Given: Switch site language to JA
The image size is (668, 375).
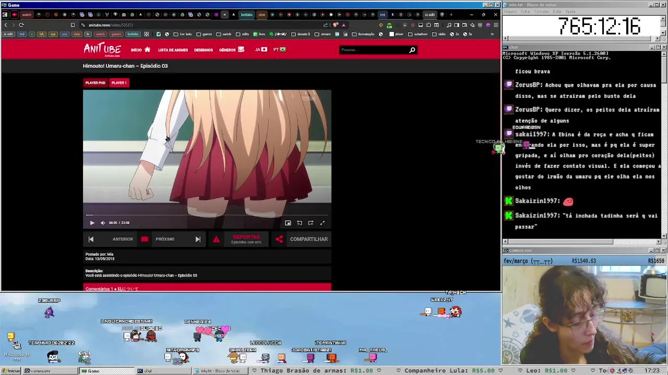Looking at the screenshot, I should point(261,49).
